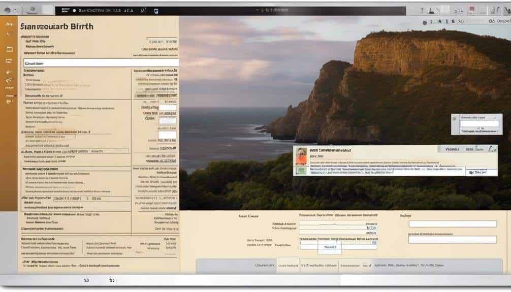Click the rectangle icon in the orange sidebar
Image resolution: width=511 pixels, height=292 pixels.
(9, 49)
